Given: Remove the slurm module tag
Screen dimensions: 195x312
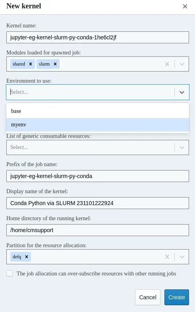Looking at the screenshot, I should [55, 64].
